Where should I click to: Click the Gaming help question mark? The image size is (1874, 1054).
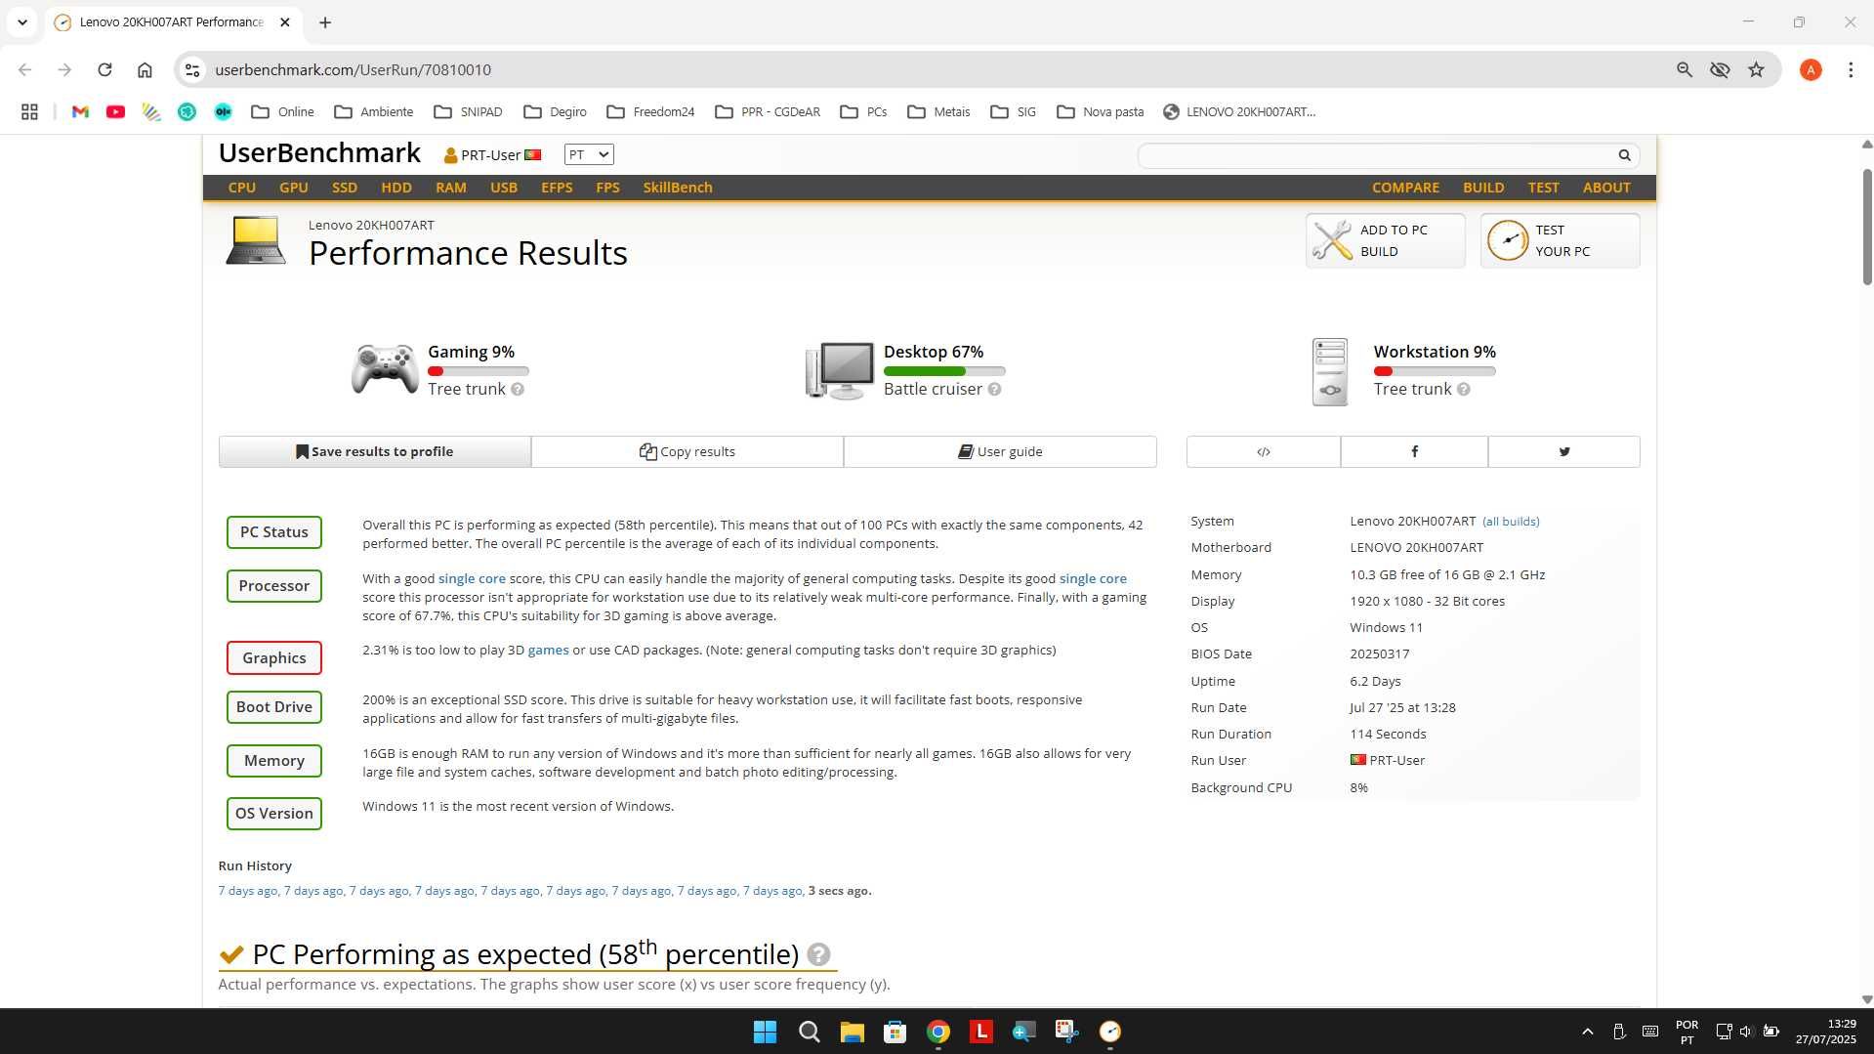click(x=518, y=389)
